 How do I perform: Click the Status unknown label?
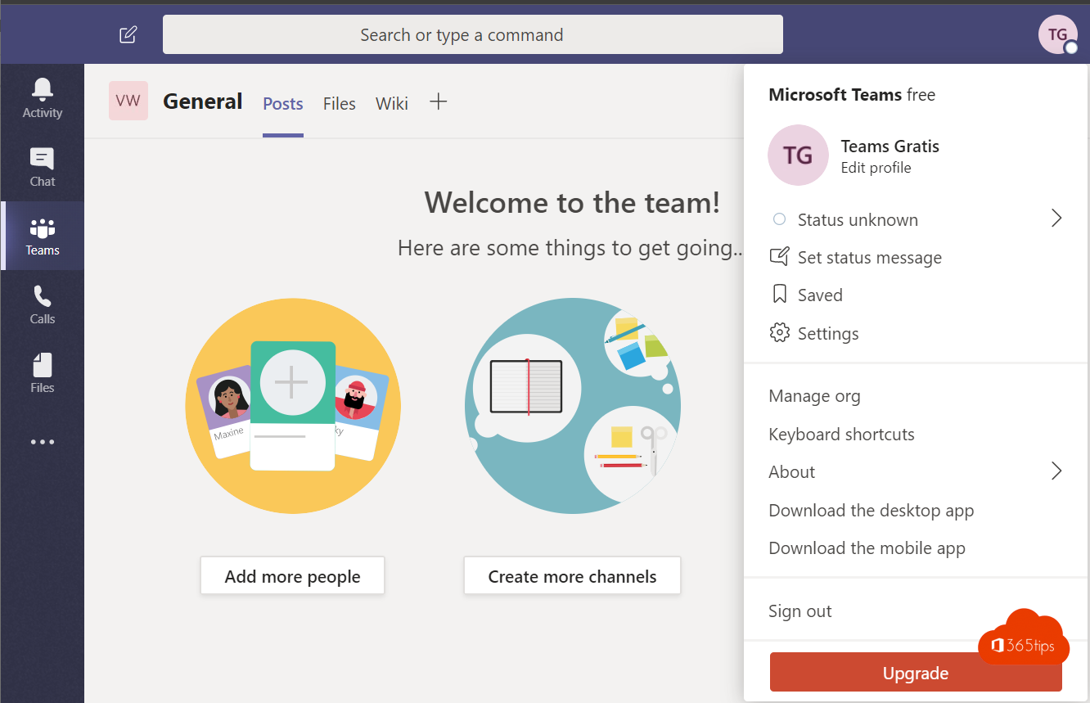(x=858, y=219)
